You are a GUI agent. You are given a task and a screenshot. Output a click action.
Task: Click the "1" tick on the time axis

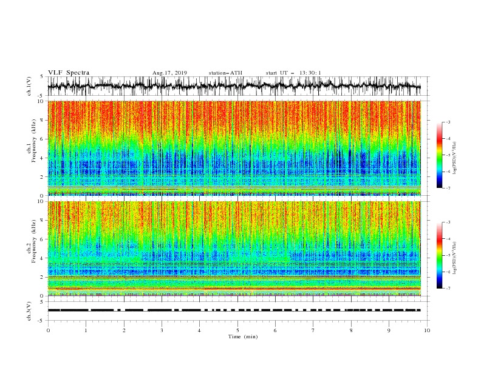coord(86,330)
